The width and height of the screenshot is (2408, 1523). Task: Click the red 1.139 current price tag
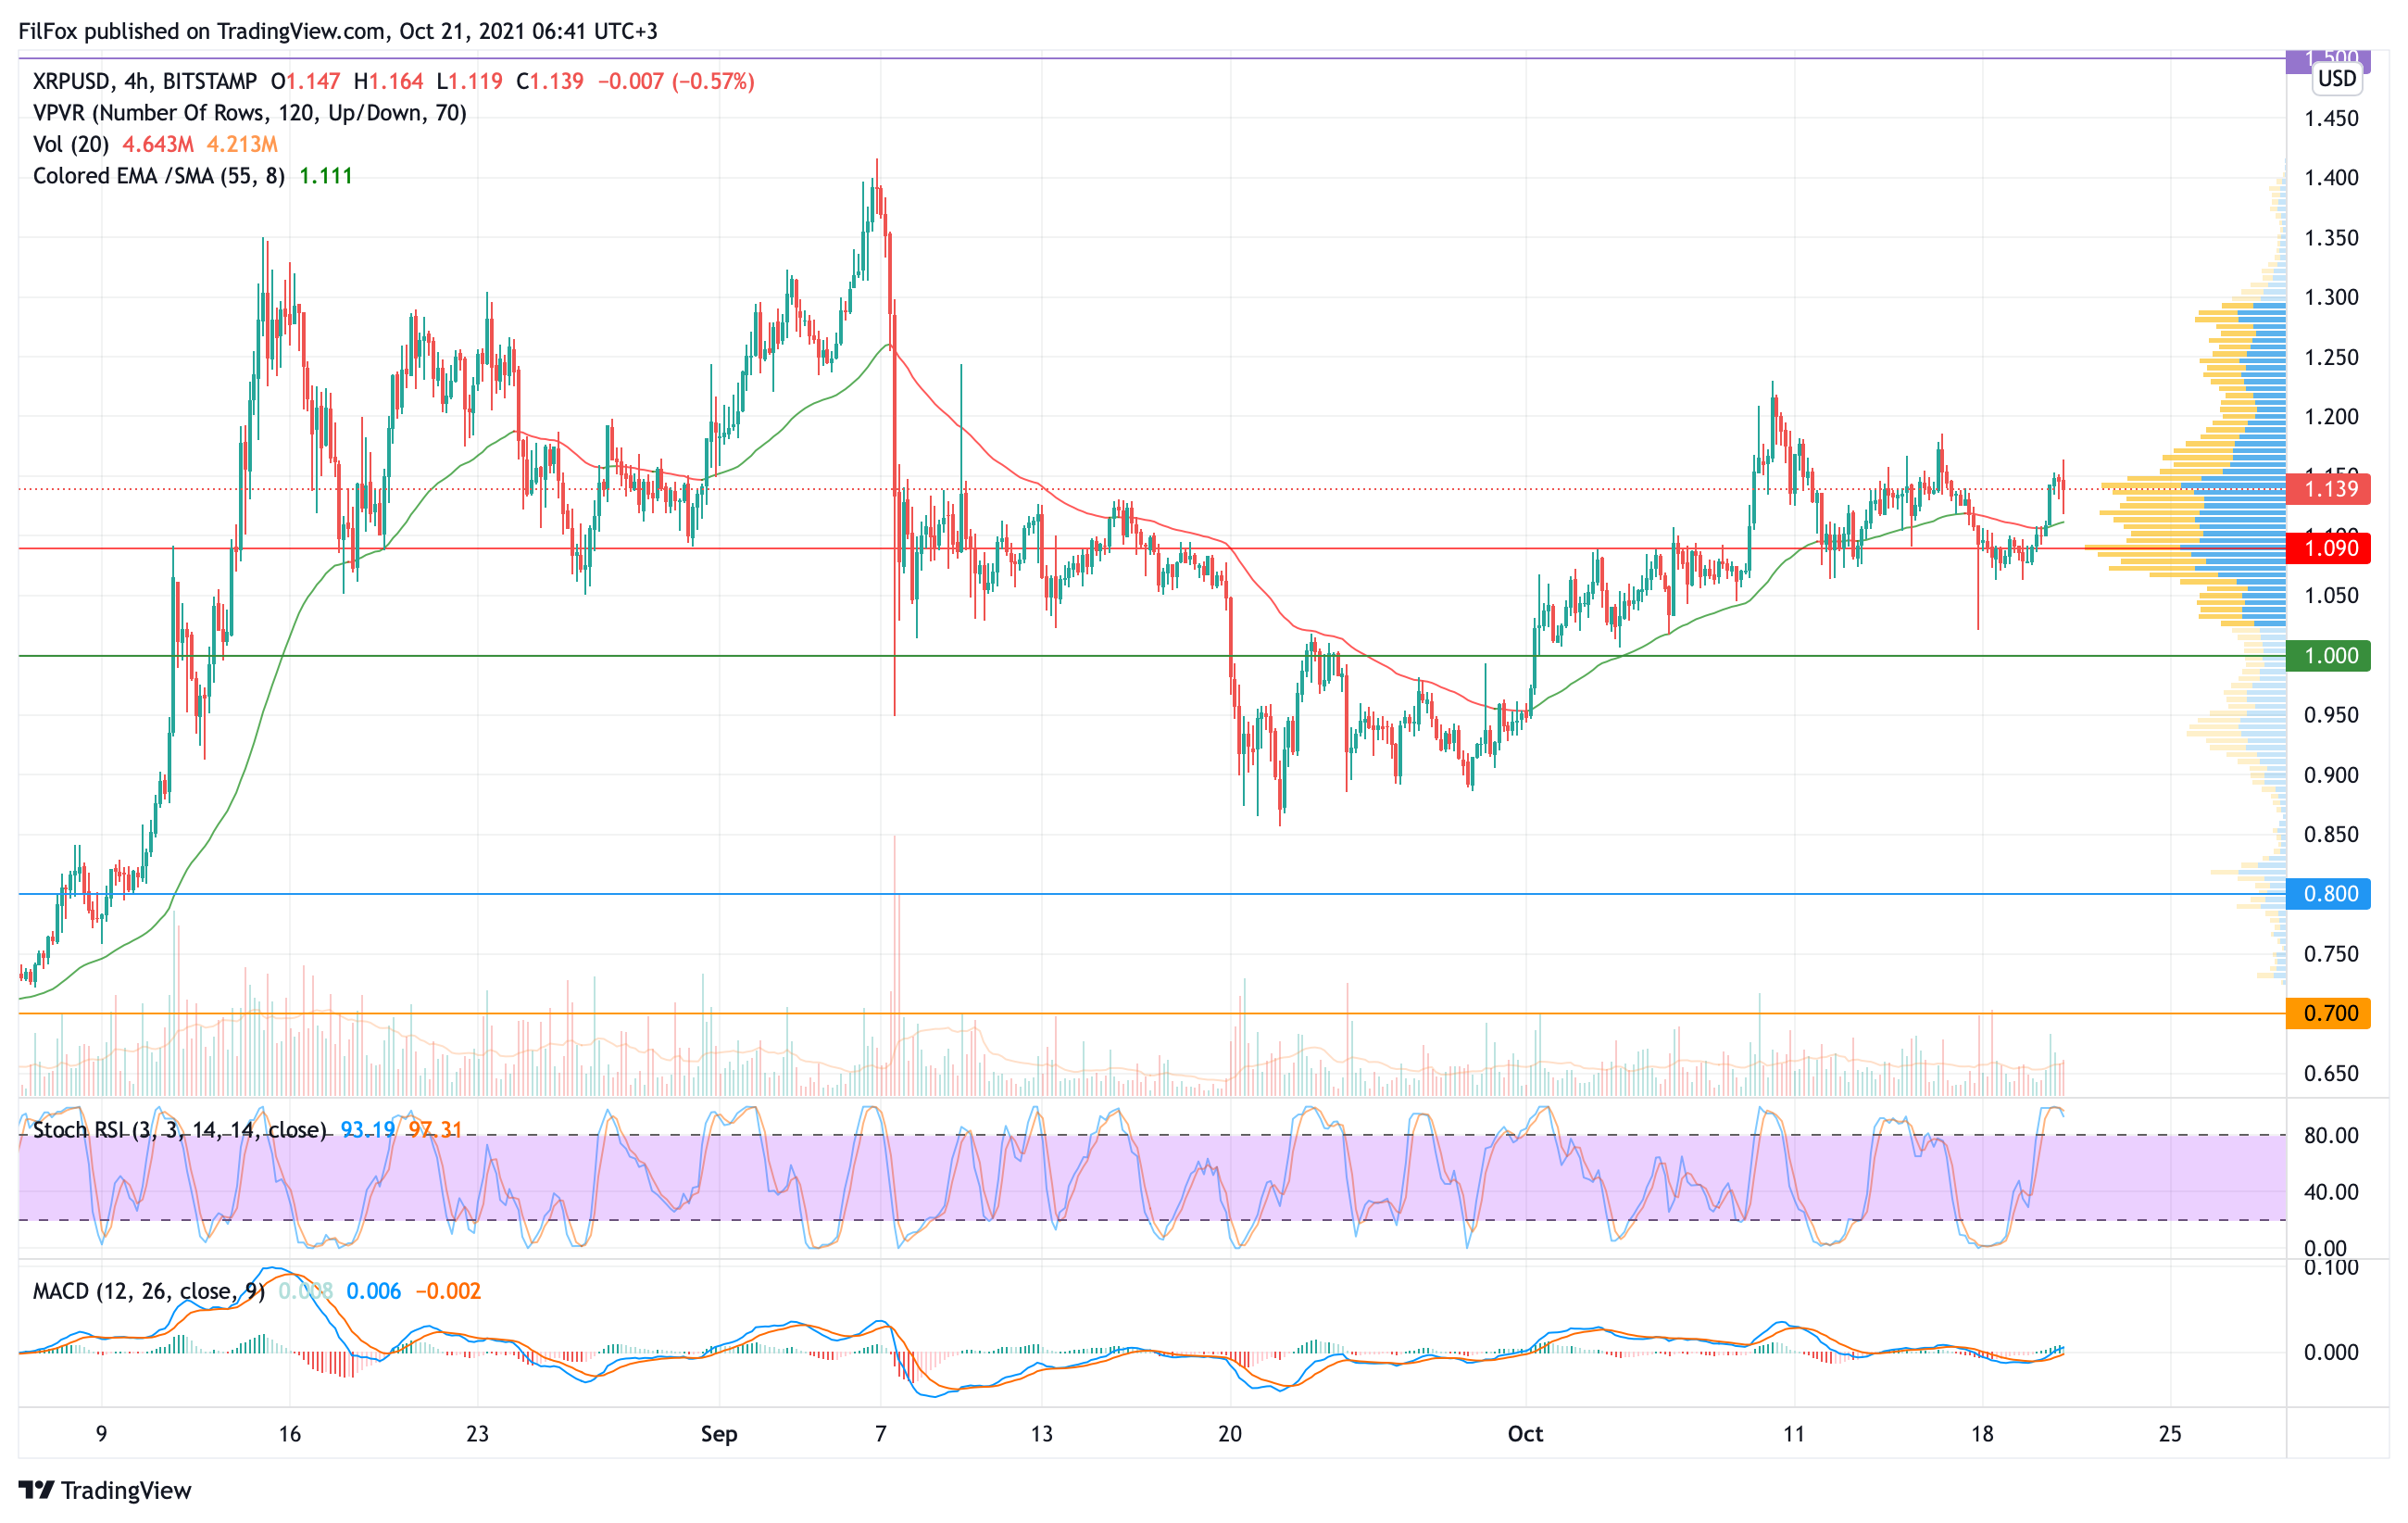click(2328, 489)
